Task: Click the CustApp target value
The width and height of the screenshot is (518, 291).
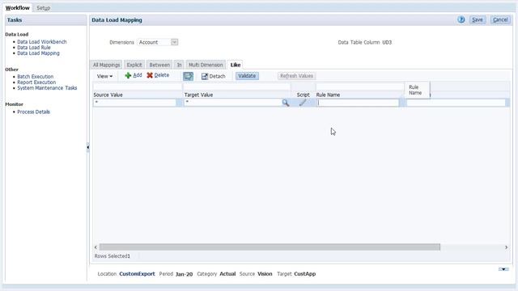Action: [x=305, y=274]
